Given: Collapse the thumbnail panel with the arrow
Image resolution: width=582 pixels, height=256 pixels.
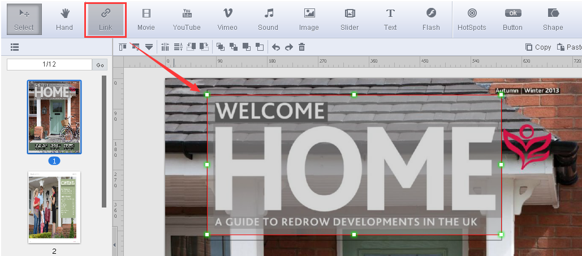Looking at the screenshot, I should [114, 245].
